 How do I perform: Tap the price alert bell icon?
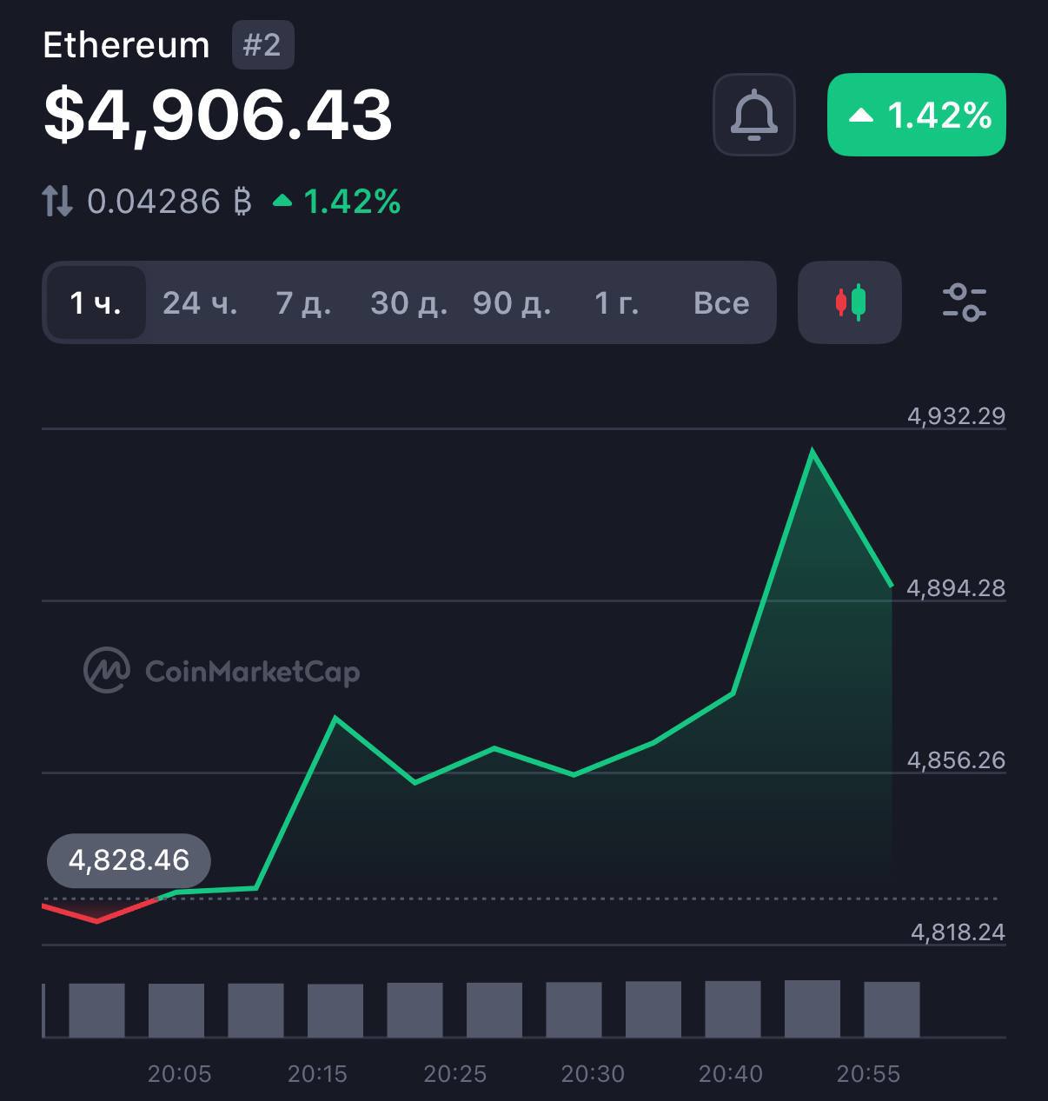point(753,115)
